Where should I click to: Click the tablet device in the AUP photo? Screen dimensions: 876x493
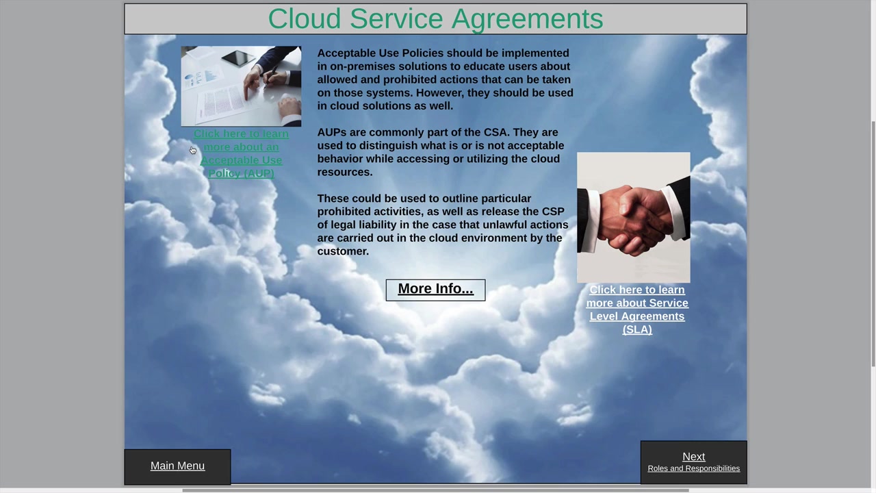point(237,59)
